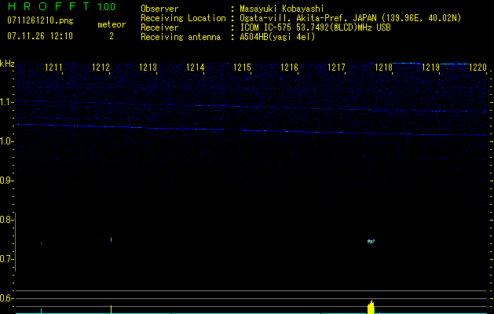Click the 1212 time marker
The height and width of the screenshot is (314, 494).
101,68
